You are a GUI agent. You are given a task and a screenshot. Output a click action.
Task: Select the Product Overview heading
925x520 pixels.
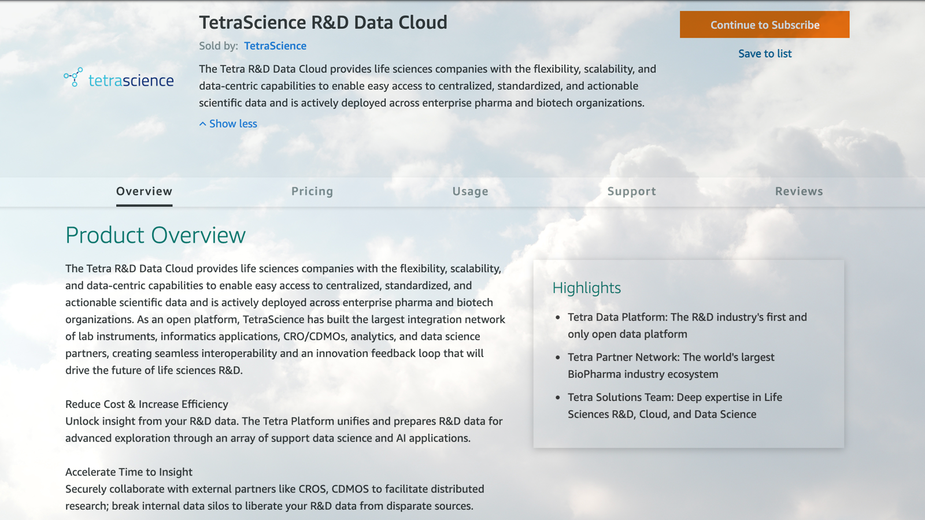[155, 235]
